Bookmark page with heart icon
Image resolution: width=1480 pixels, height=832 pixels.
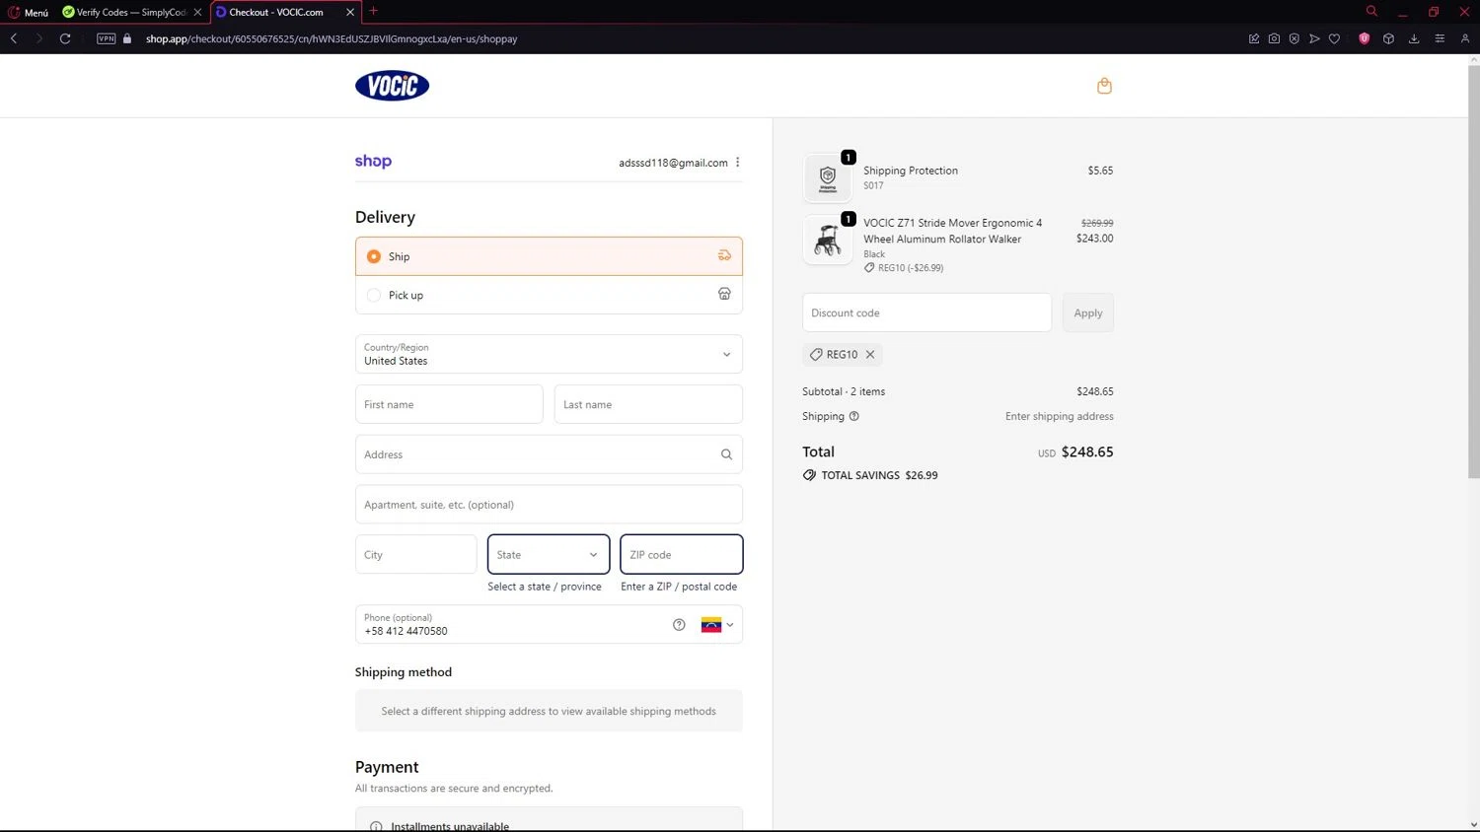pos(1334,38)
